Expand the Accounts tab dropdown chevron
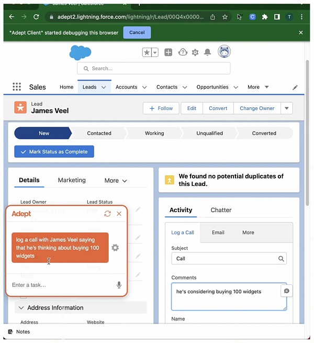Image resolution: width=314 pixels, height=343 pixels. pos(144,87)
